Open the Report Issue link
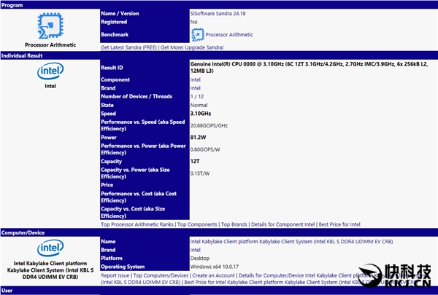 point(115,275)
